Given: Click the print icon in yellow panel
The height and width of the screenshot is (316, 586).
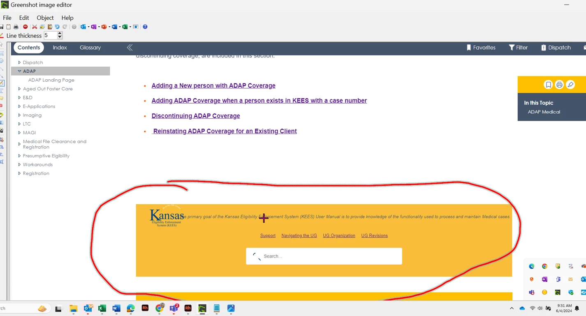Looking at the screenshot, I should 559,85.
